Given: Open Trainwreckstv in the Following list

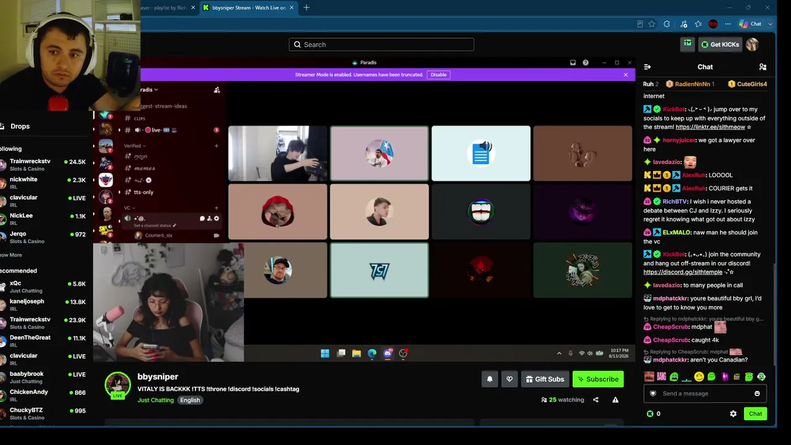Looking at the screenshot, I should (x=44, y=165).
